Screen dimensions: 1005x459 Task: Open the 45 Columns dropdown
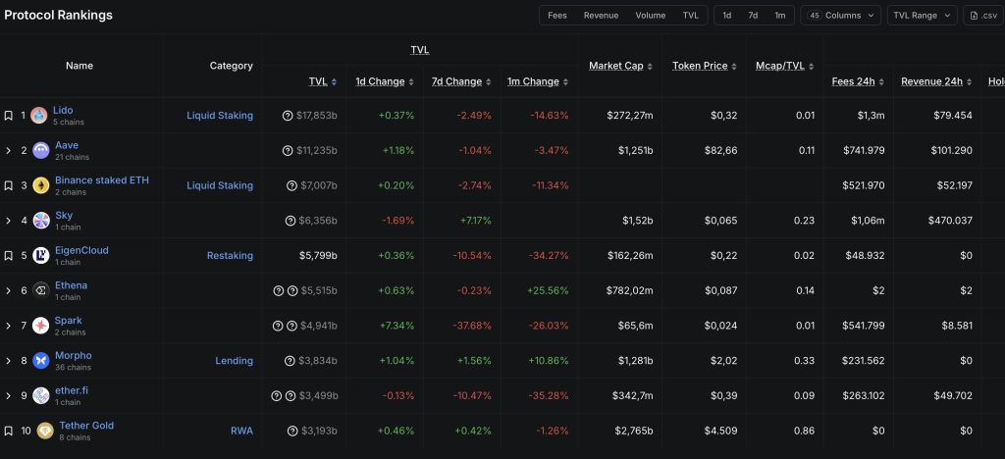click(841, 16)
